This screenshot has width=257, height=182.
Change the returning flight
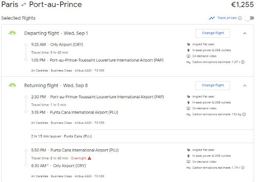pos(213,85)
